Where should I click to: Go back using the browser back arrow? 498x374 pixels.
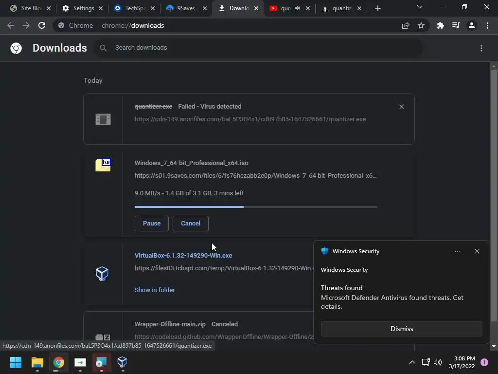point(11,25)
